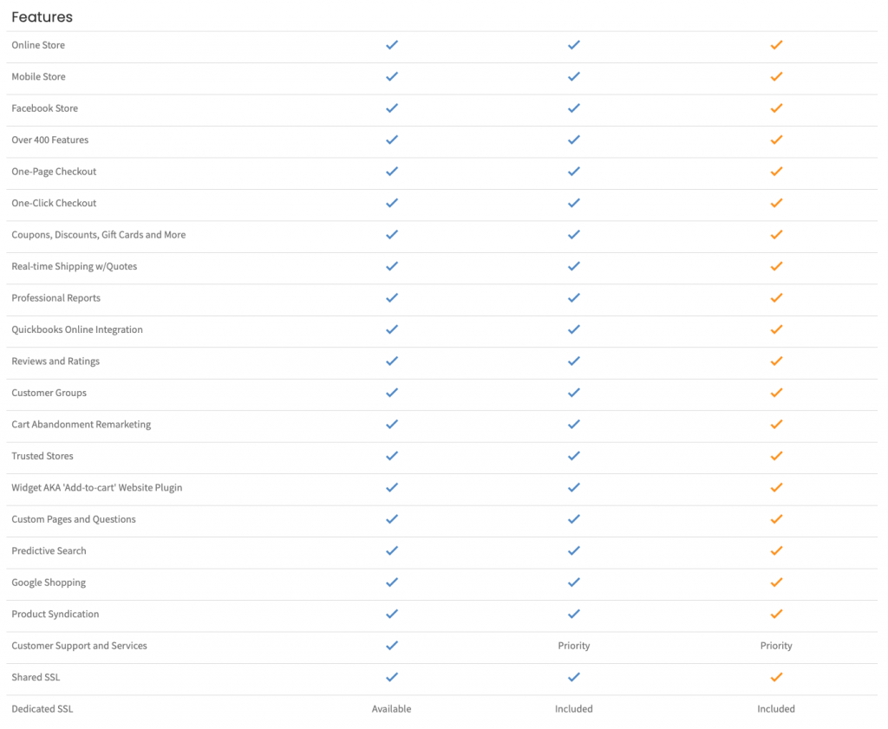Click the Coupons, Discounts, Gift Cards and More label
888x729 pixels.
point(99,235)
